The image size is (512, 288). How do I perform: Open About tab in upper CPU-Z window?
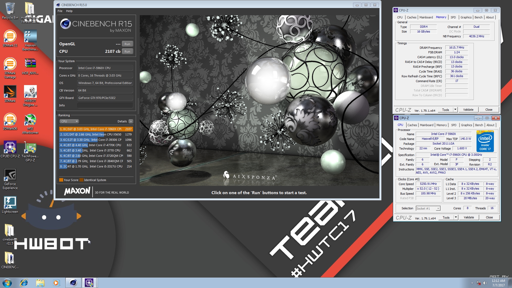click(490, 17)
